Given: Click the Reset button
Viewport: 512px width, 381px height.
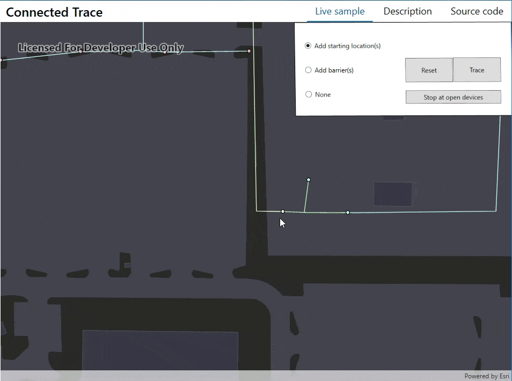Looking at the screenshot, I should [x=429, y=70].
